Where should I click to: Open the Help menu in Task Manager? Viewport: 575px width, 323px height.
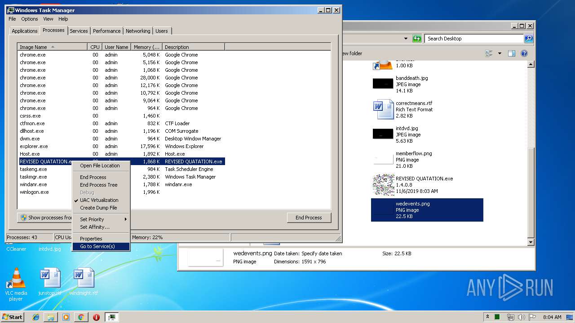click(63, 19)
